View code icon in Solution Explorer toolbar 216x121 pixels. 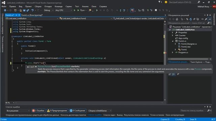[202, 19]
